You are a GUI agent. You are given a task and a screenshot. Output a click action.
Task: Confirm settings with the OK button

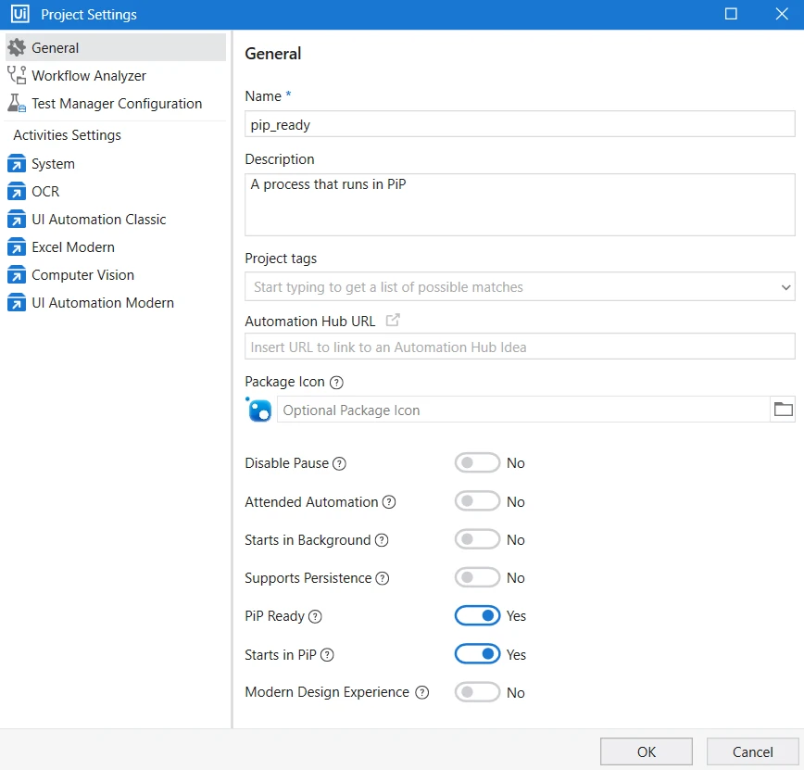click(647, 752)
